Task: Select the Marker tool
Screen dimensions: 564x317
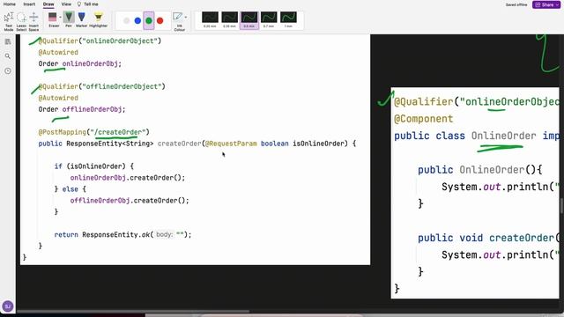Action: 82,19
